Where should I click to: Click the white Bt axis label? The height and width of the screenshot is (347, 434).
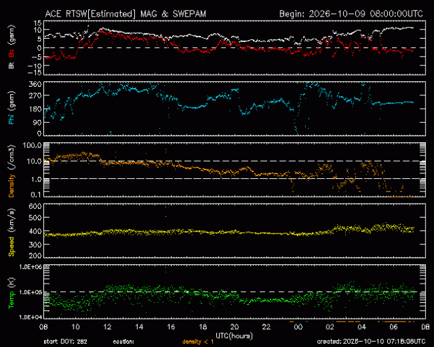click(11, 65)
